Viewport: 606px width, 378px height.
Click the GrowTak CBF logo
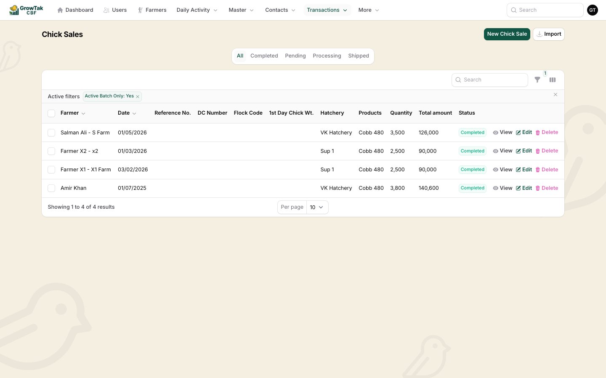26,10
